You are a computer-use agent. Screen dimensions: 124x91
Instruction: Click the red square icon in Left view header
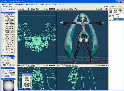click(x=106, y=66)
